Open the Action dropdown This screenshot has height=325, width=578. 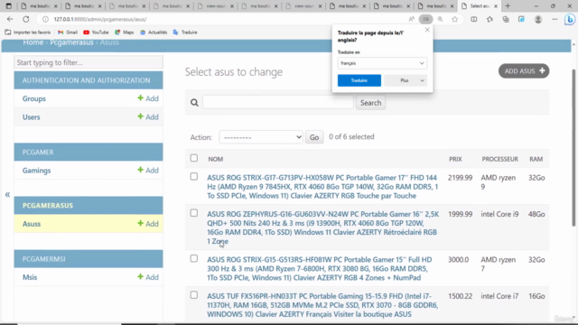261,137
